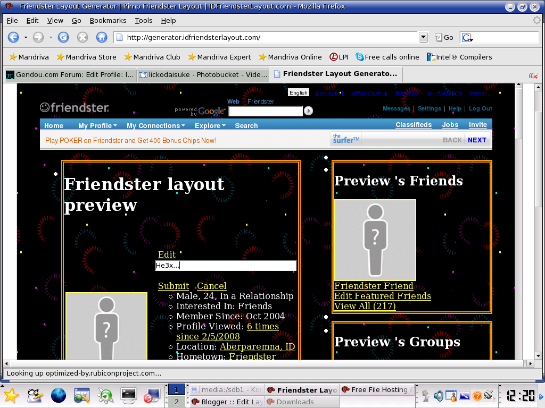Screen dimensions: 545x408
Task: Click the calendar organizer taskbar icon
Action: pos(81,395)
